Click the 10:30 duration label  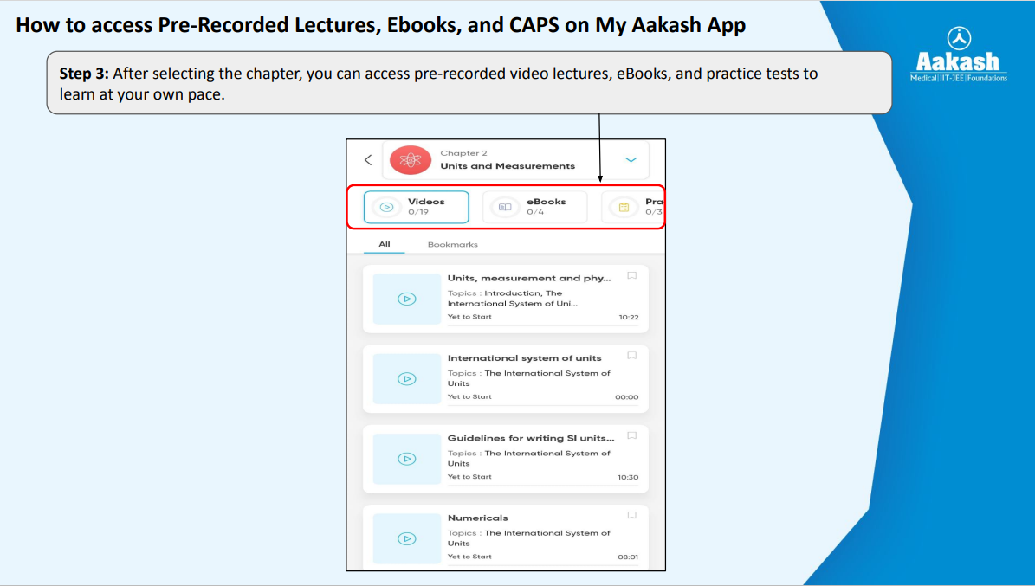pyautogui.click(x=628, y=477)
